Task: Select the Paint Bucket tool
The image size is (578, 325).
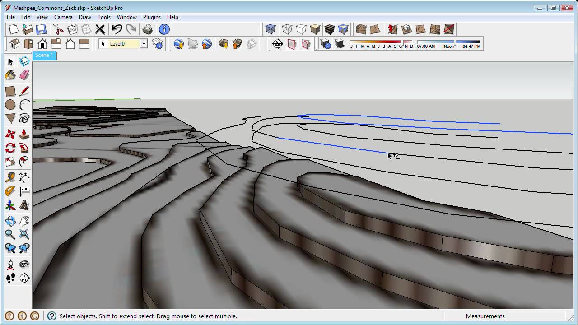Action: coord(10,75)
